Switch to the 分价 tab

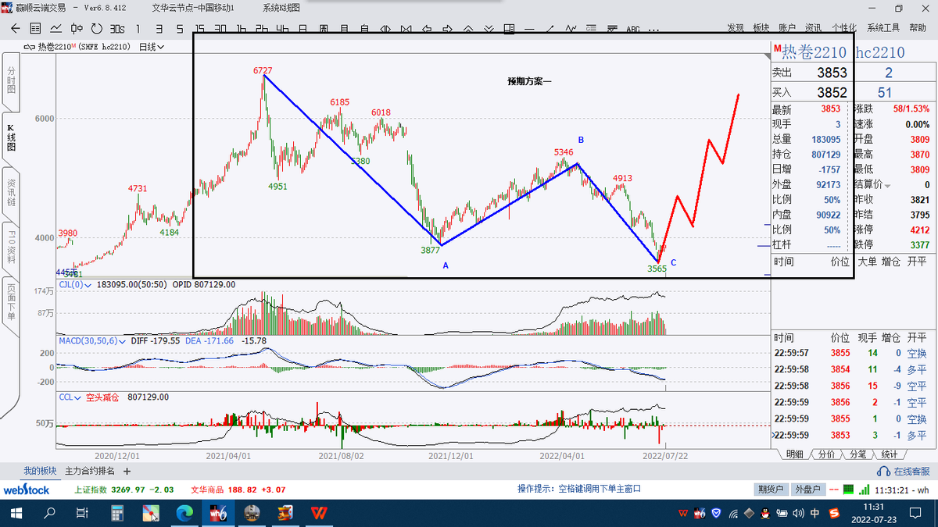(x=826, y=454)
